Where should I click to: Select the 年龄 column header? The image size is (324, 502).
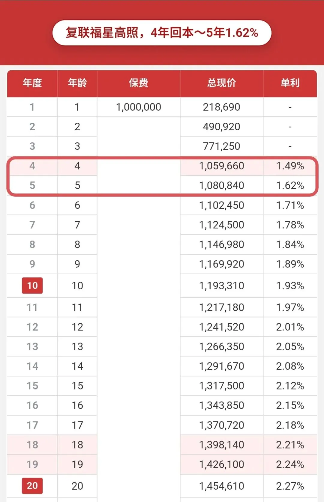(77, 83)
